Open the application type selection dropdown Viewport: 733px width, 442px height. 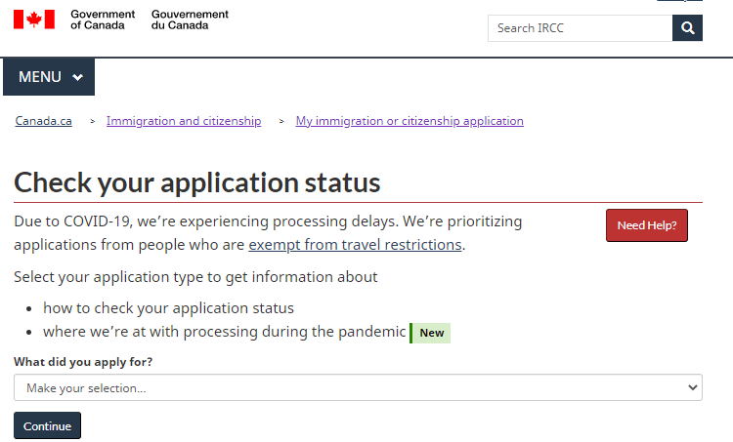[358, 387]
